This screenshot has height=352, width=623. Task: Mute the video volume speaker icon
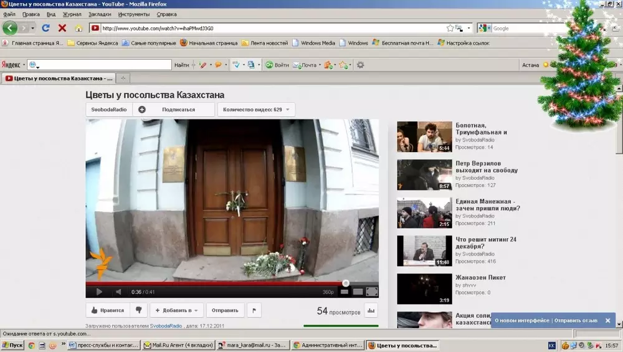coord(118,292)
